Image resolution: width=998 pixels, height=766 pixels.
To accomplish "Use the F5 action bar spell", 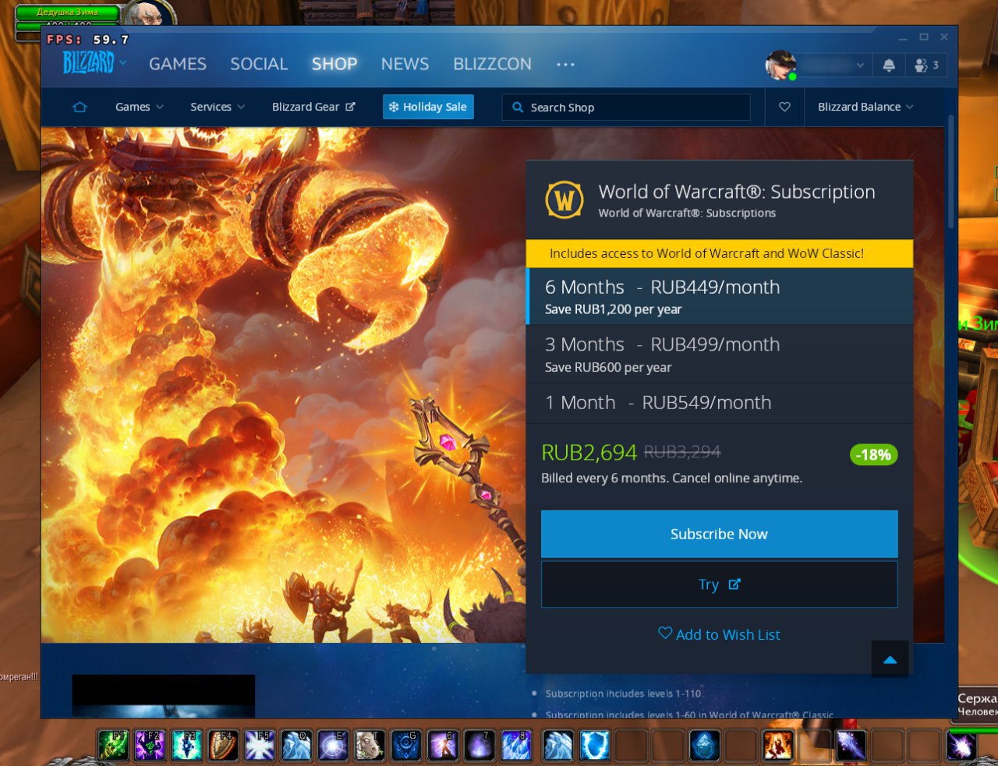I will [x=260, y=746].
